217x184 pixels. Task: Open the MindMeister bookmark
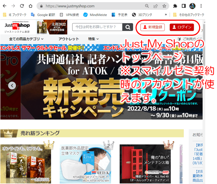coord(95,15)
